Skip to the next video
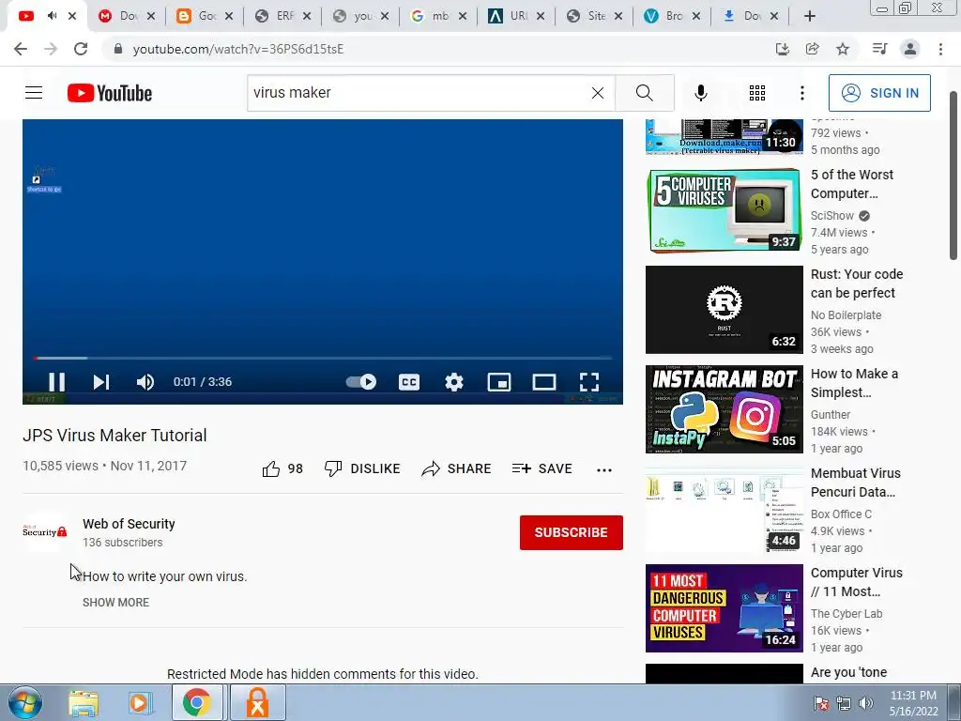This screenshot has height=721, width=961. click(101, 382)
